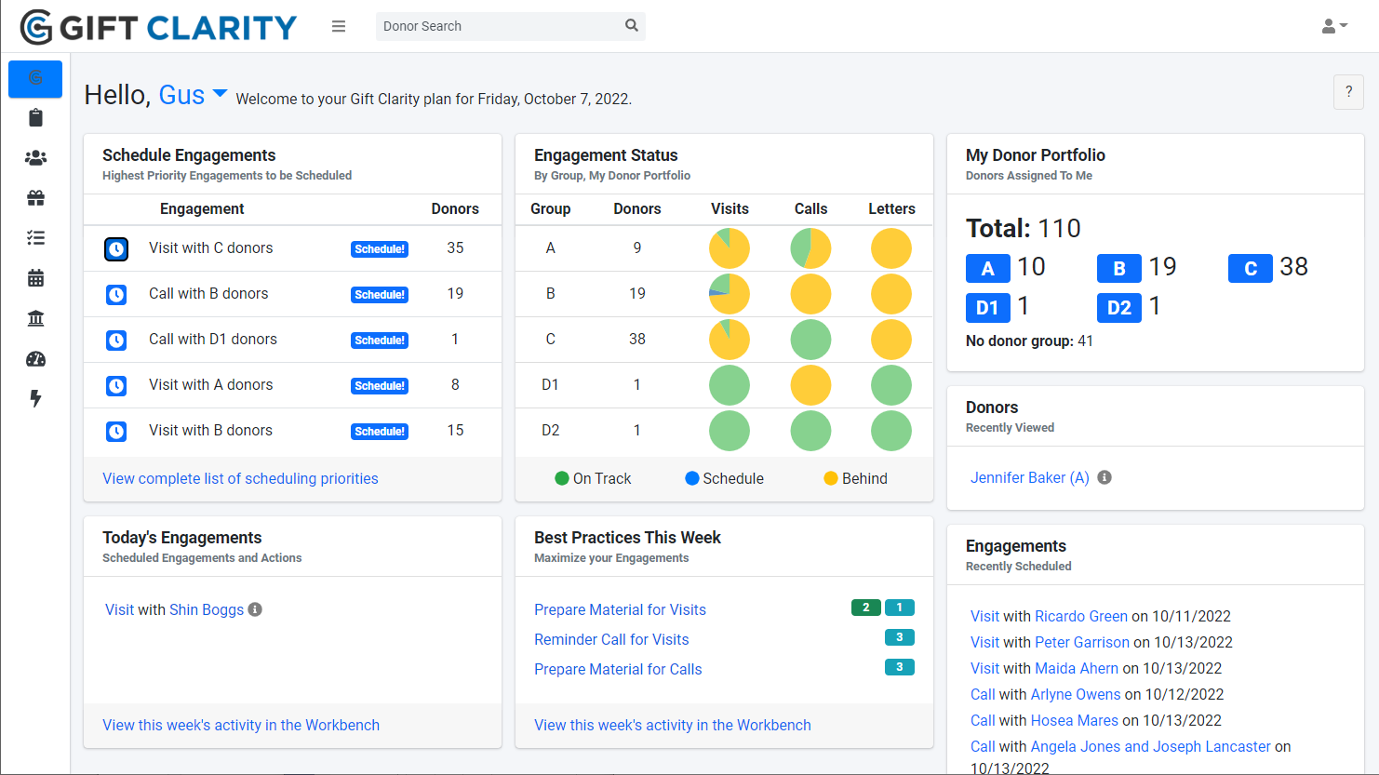Schedule the Call with B donors engagement

tap(380, 294)
